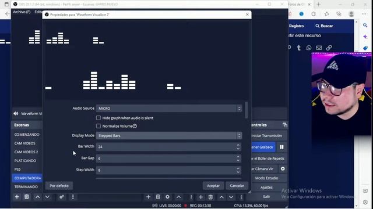
Task: Add a new source via middle-toolbar plus icon
Action: point(148,197)
